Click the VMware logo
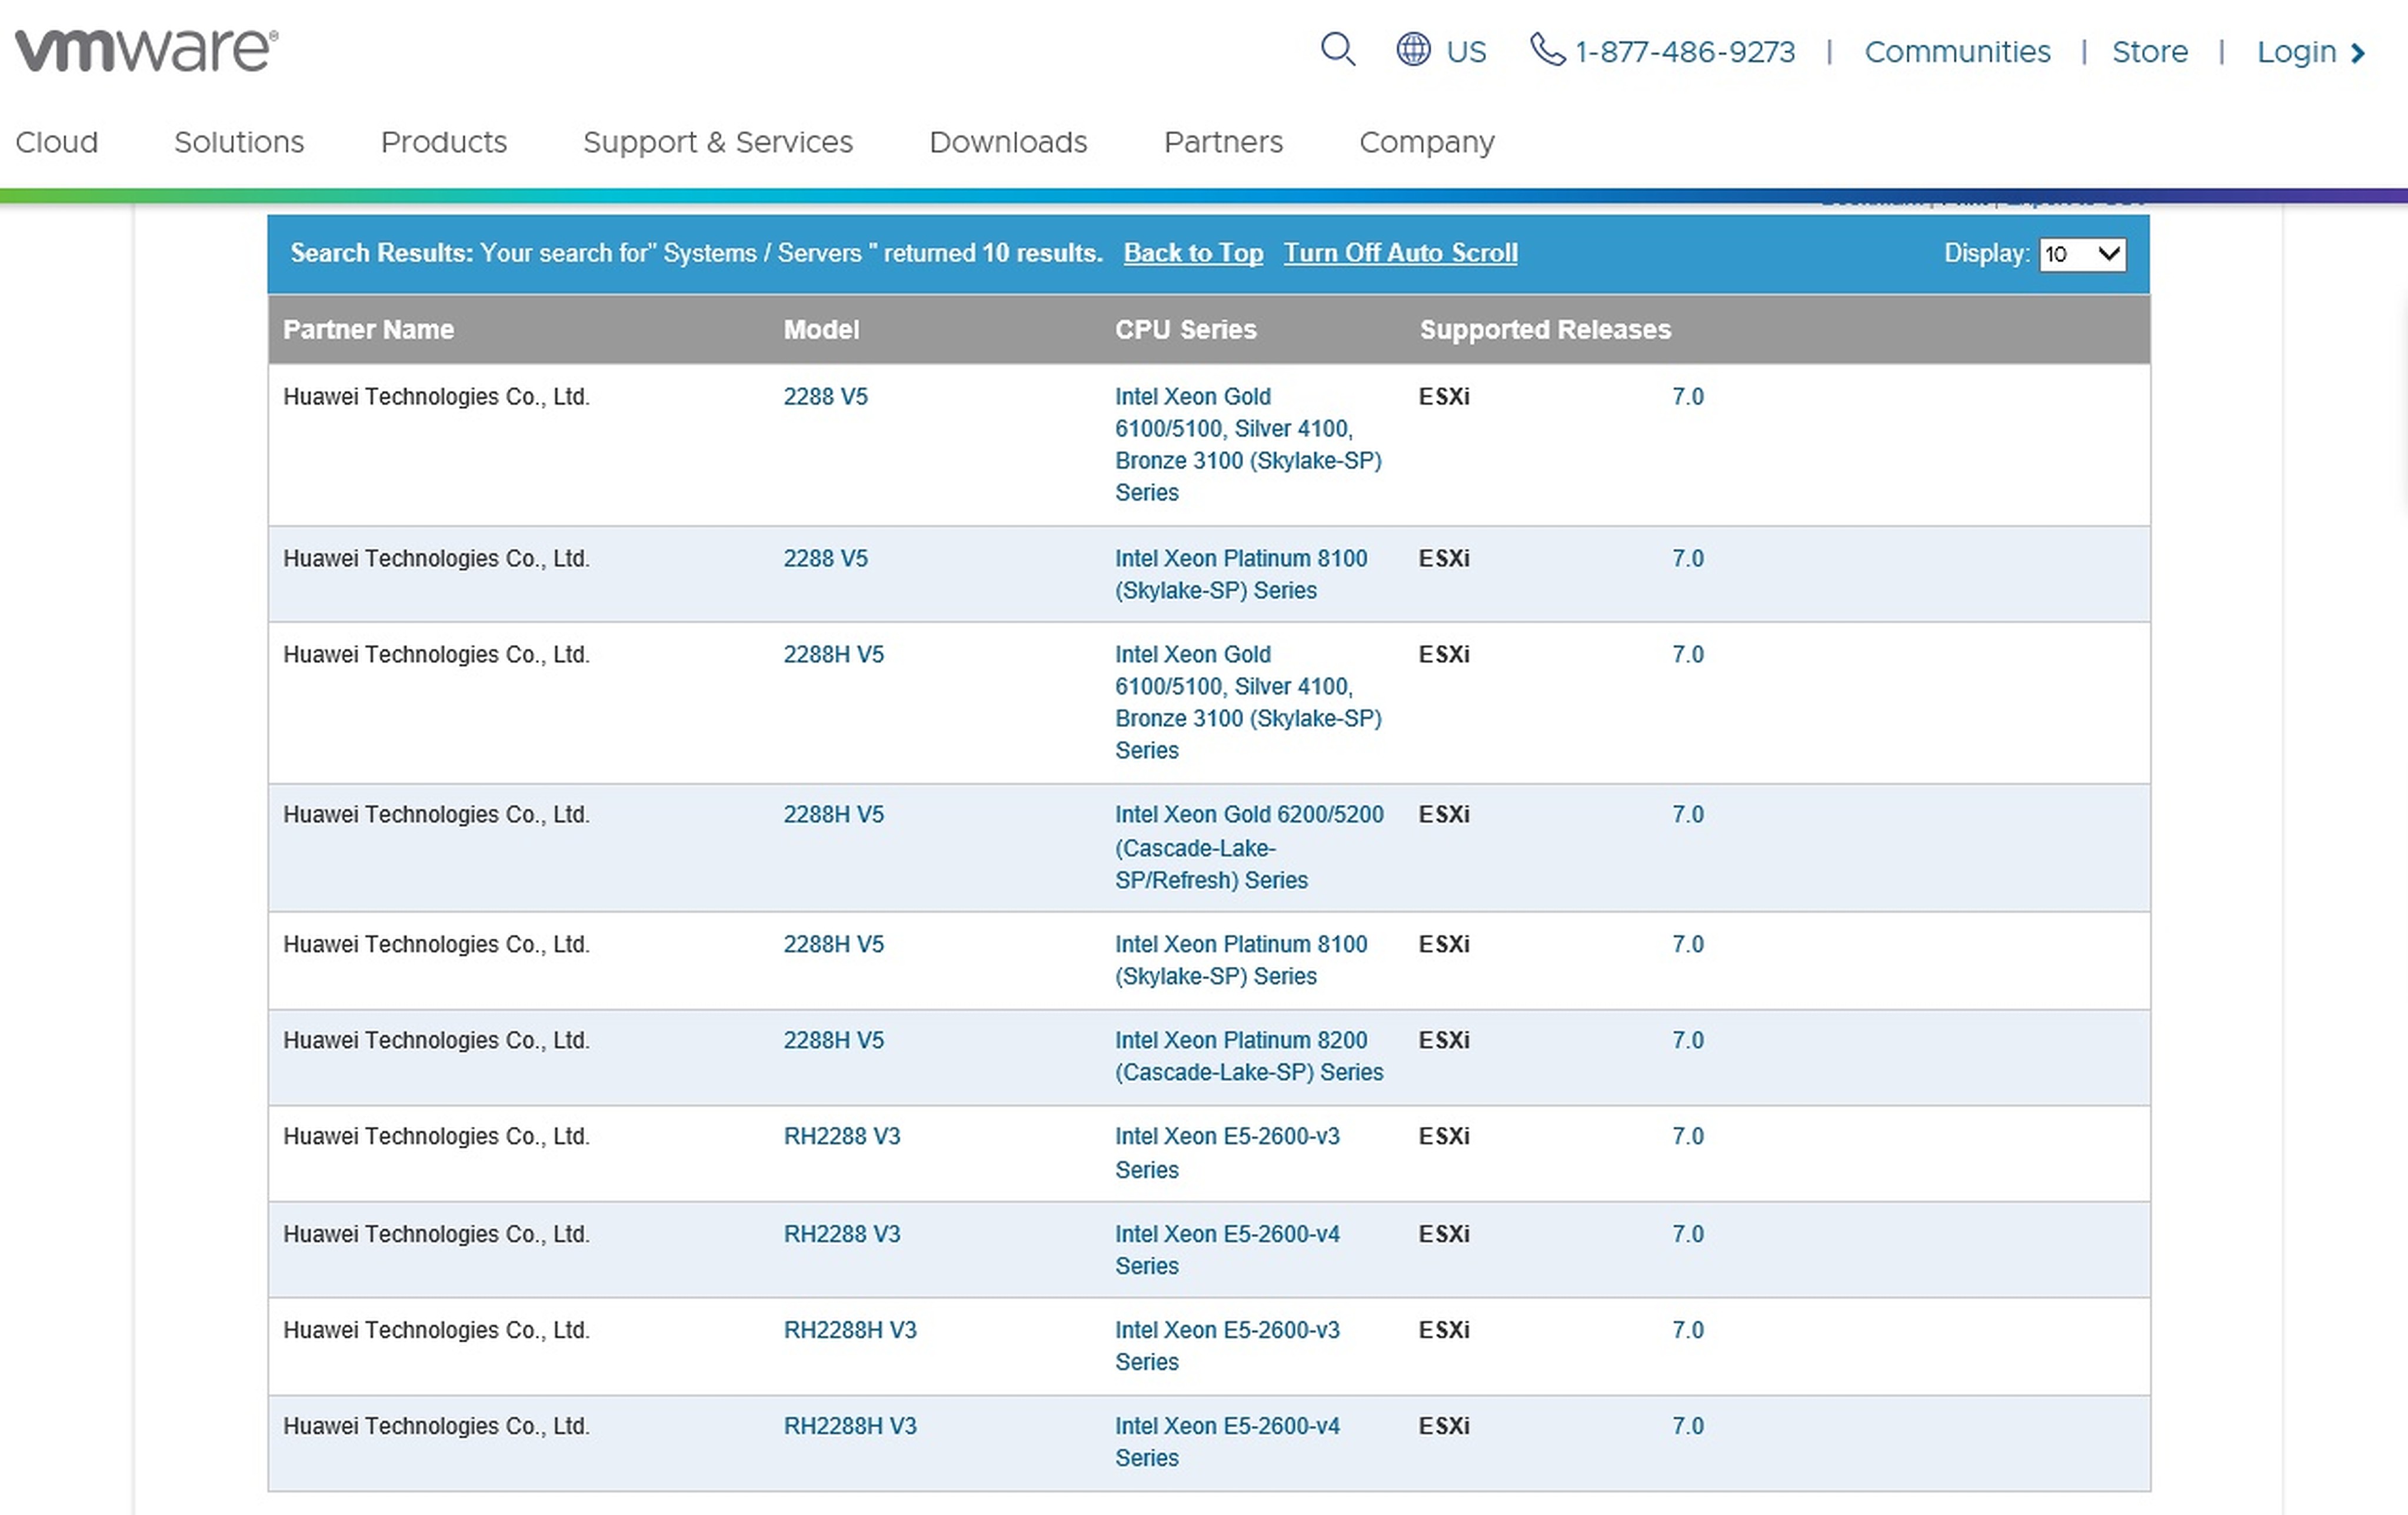2408x1515 pixels. pos(146,50)
